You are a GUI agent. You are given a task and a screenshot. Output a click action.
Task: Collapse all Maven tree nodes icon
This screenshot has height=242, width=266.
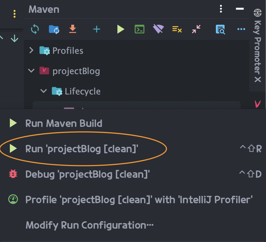click(196, 29)
